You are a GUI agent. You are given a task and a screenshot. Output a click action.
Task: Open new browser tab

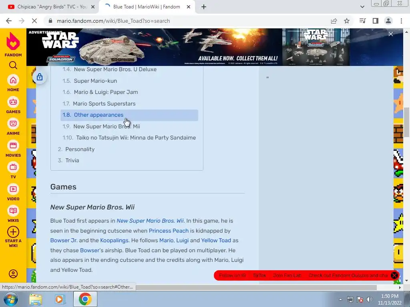[204, 7]
